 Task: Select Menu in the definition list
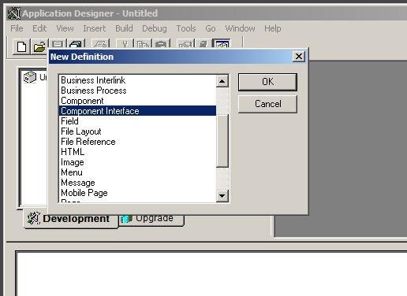pyautogui.click(x=137, y=172)
